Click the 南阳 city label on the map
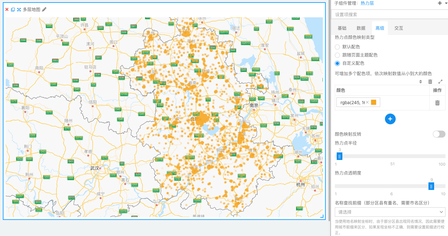This screenshot has height=236, width=448. (x=39, y=68)
